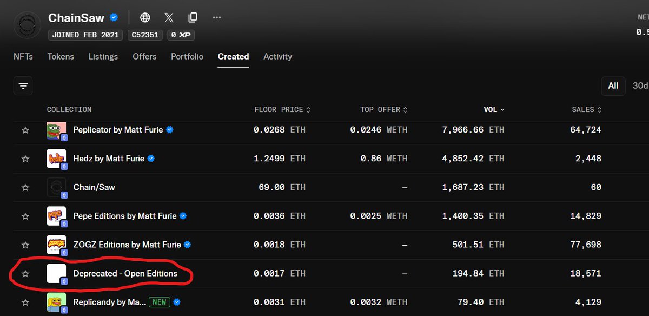
Task: Open the filter icon button
Action: click(x=23, y=85)
